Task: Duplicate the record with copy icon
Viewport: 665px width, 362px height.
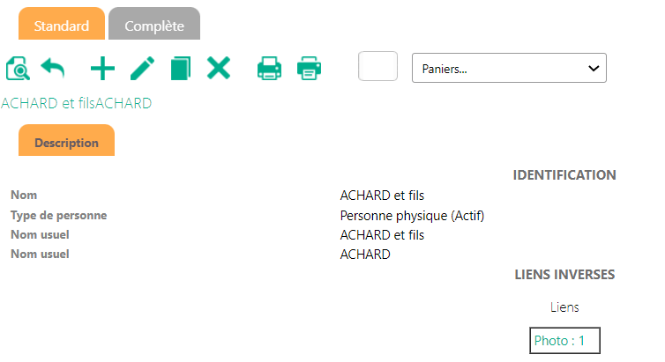Action: (x=181, y=68)
